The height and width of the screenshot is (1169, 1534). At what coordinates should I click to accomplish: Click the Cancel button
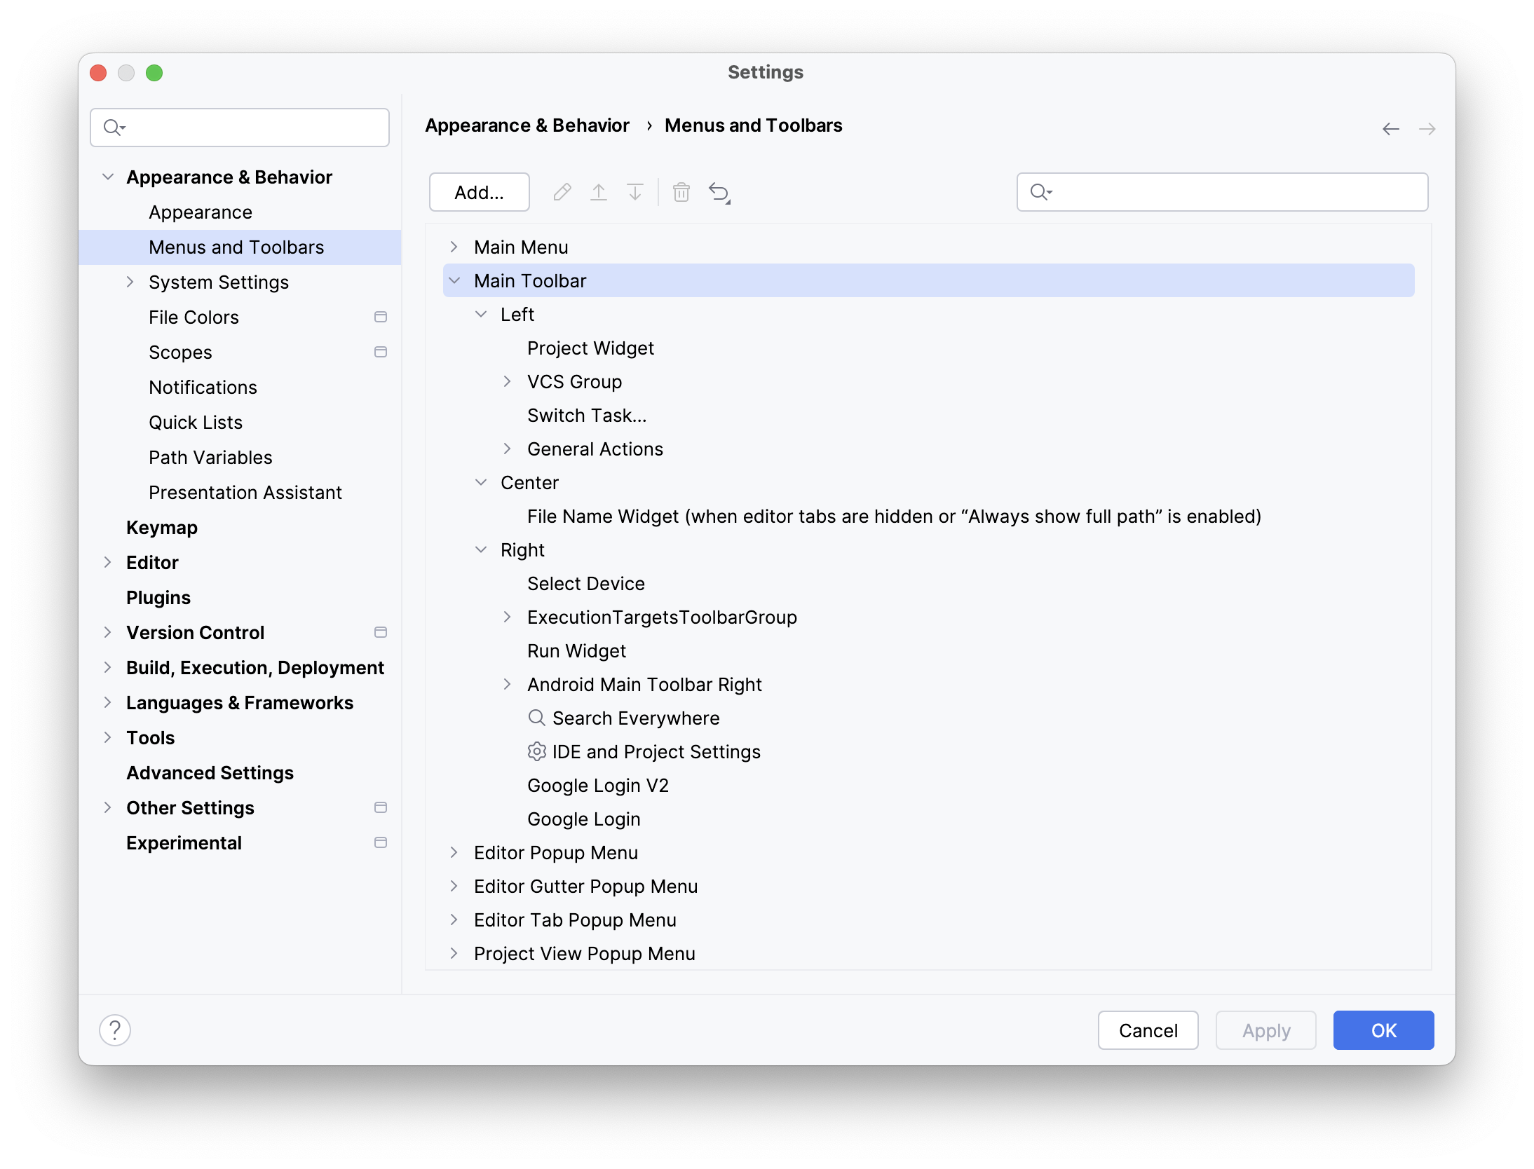click(1148, 1030)
